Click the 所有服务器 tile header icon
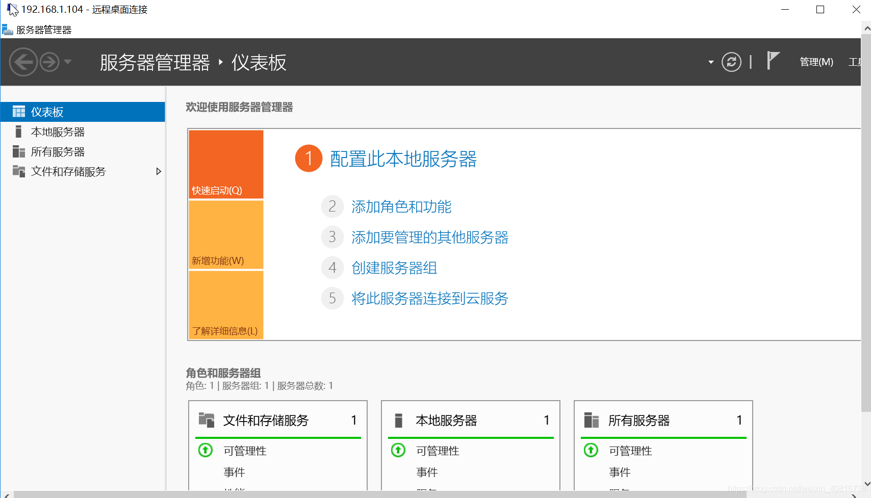Viewport: 871px width, 498px height. [x=591, y=420]
